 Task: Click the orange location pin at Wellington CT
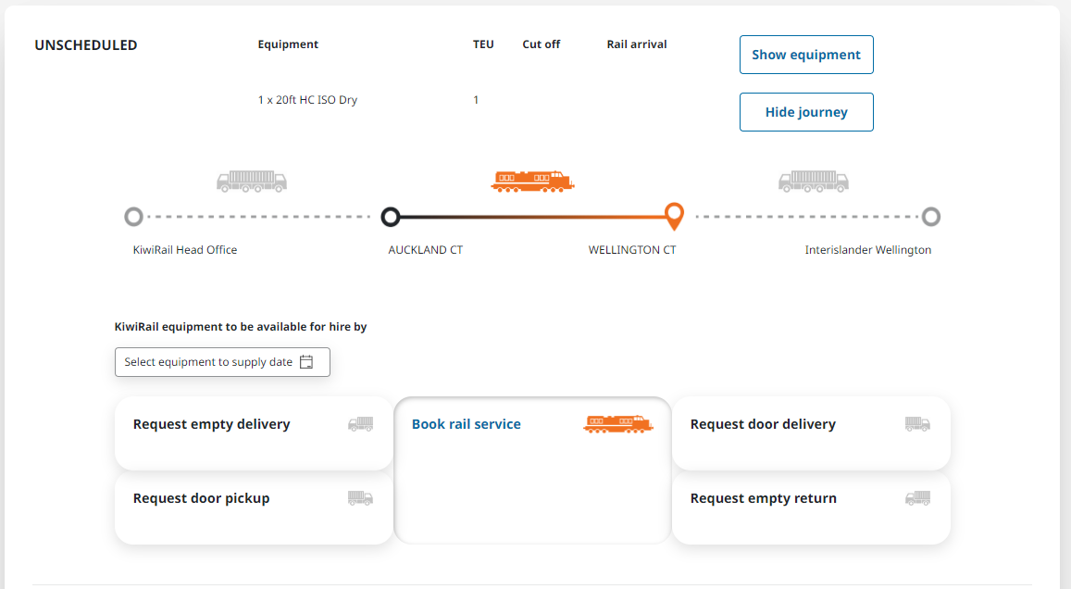pos(675,215)
